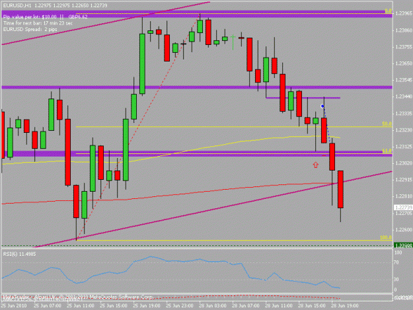The width and height of the screenshot is (413, 310).
Task: Click the 1.23755 price axis value
Action: tap(404, 47)
